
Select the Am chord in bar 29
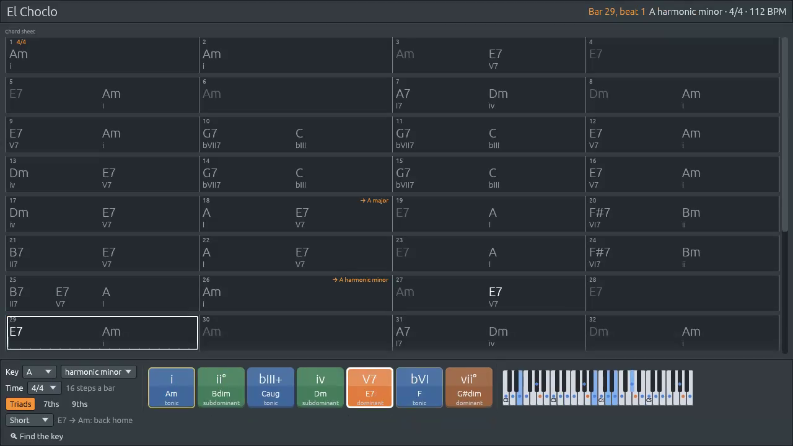point(112,331)
